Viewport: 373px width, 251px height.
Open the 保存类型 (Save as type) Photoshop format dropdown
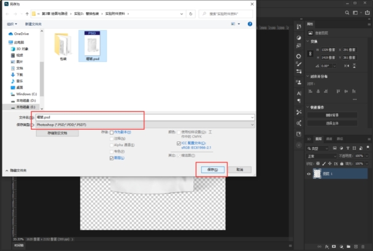145,125
